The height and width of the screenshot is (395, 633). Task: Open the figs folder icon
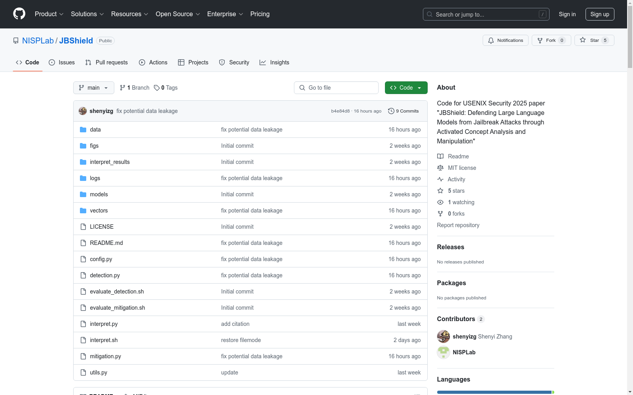83,146
